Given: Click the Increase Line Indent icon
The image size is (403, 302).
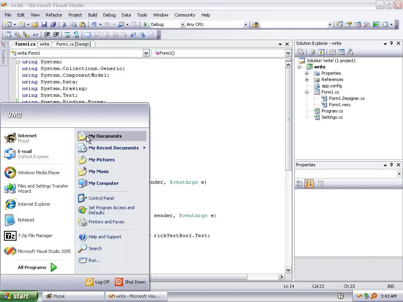Looking at the screenshot, I should [x=56, y=35].
